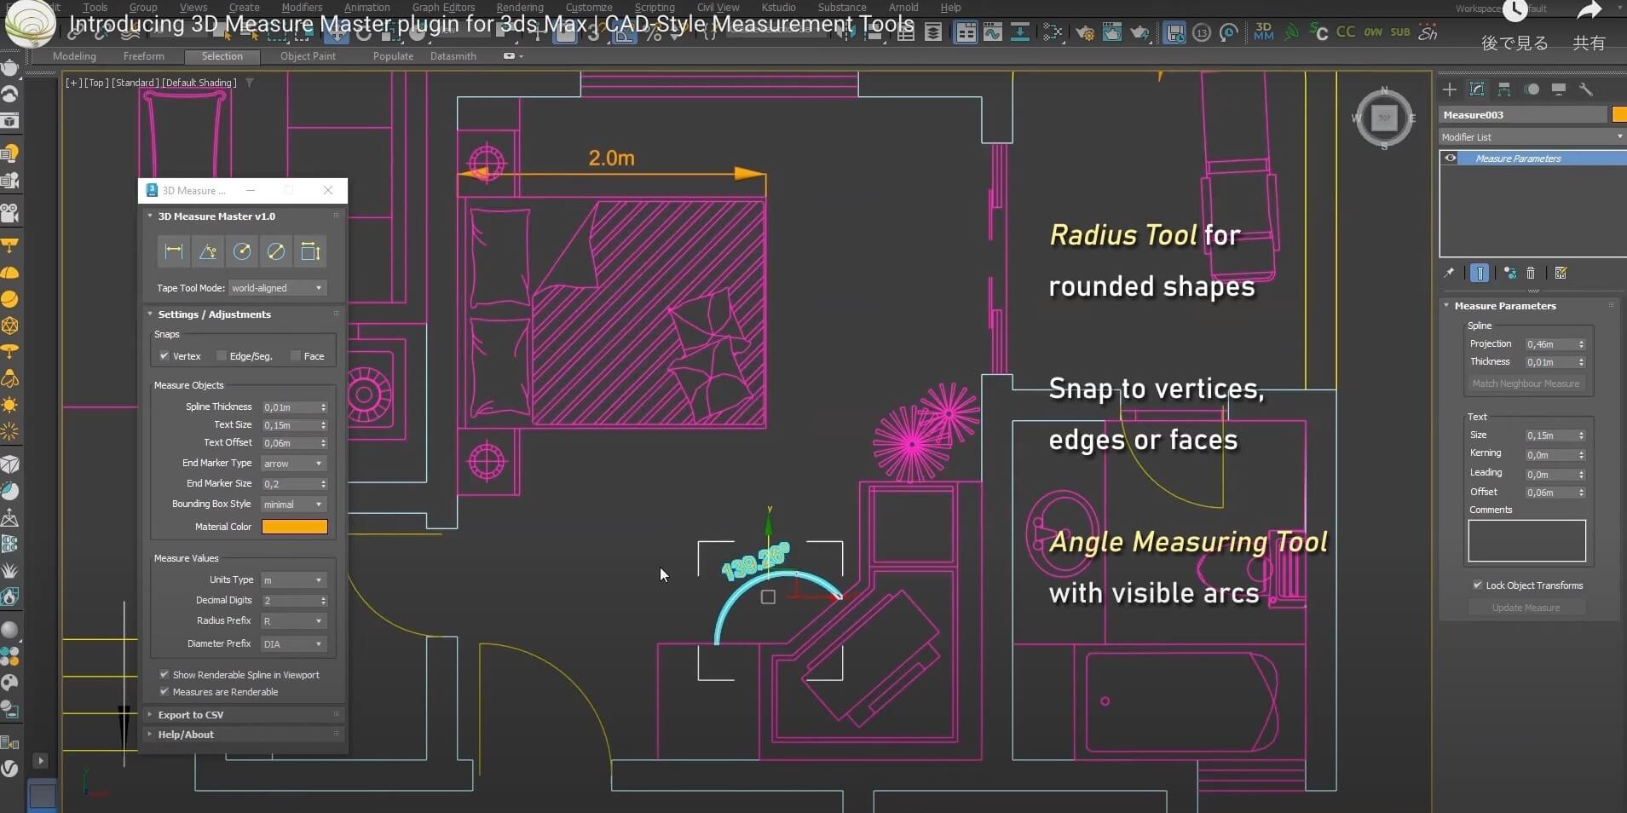Image resolution: width=1627 pixels, height=813 pixels.
Task: Enable the Face snap checkbox
Action: pyautogui.click(x=296, y=356)
